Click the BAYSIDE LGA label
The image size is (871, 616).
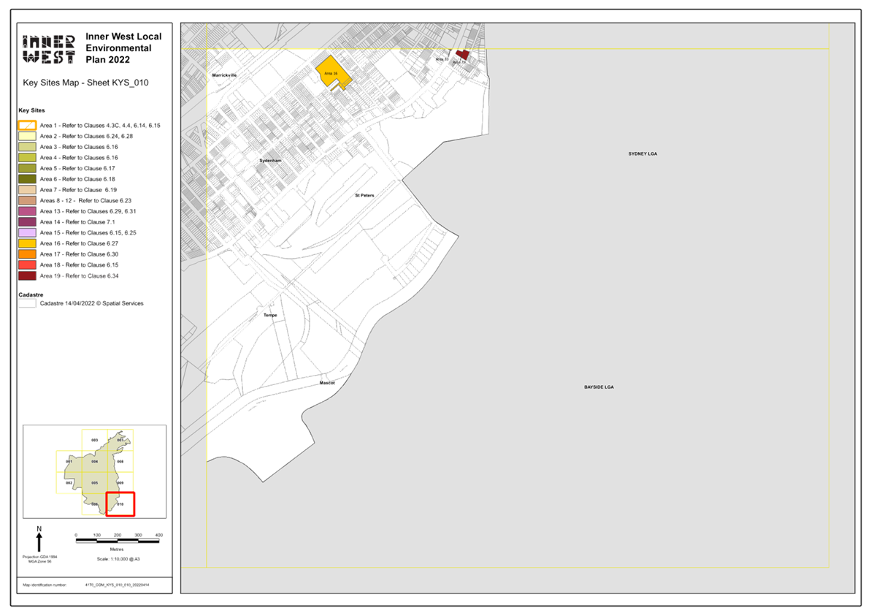pyautogui.click(x=599, y=387)
